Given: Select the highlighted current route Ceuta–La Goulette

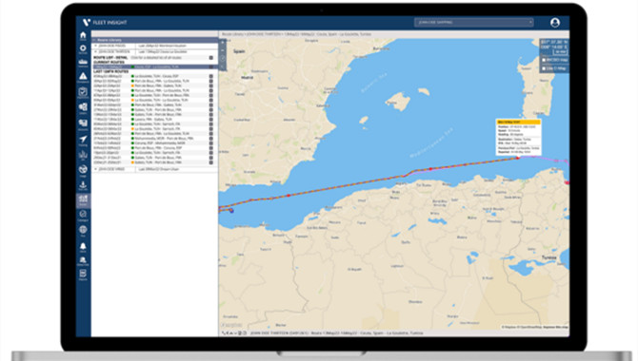Looking at the screenshot, I should [x=154, y=66].
